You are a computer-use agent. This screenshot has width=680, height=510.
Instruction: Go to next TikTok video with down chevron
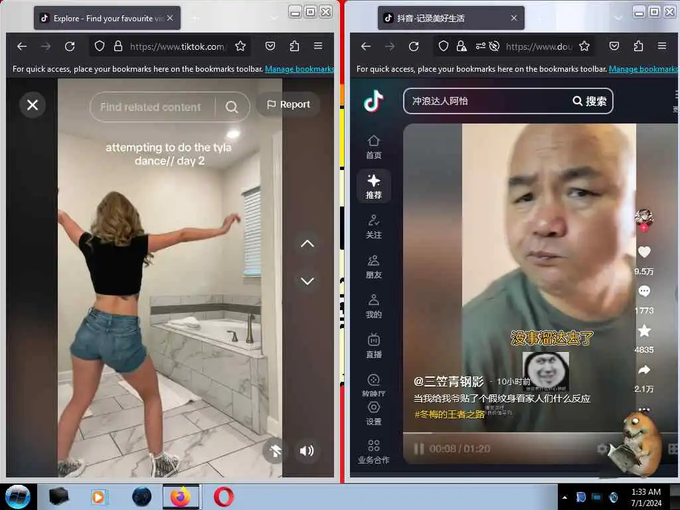coord(307,281)
